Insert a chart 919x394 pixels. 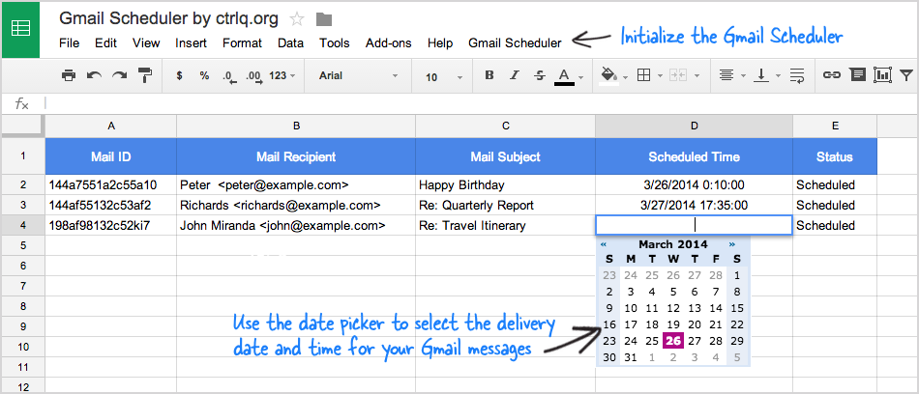pyautogui.click(x=882, y=75)
